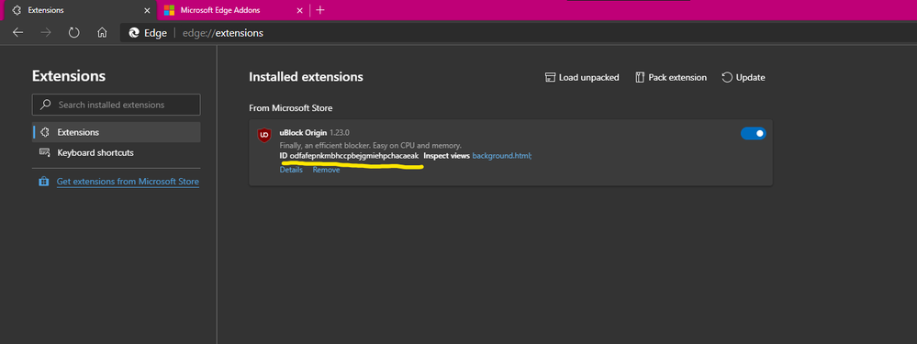The height and width of the screenshot is (344, 917).
Task: Click the browser back arrow
Action: [x=18, y=33]
